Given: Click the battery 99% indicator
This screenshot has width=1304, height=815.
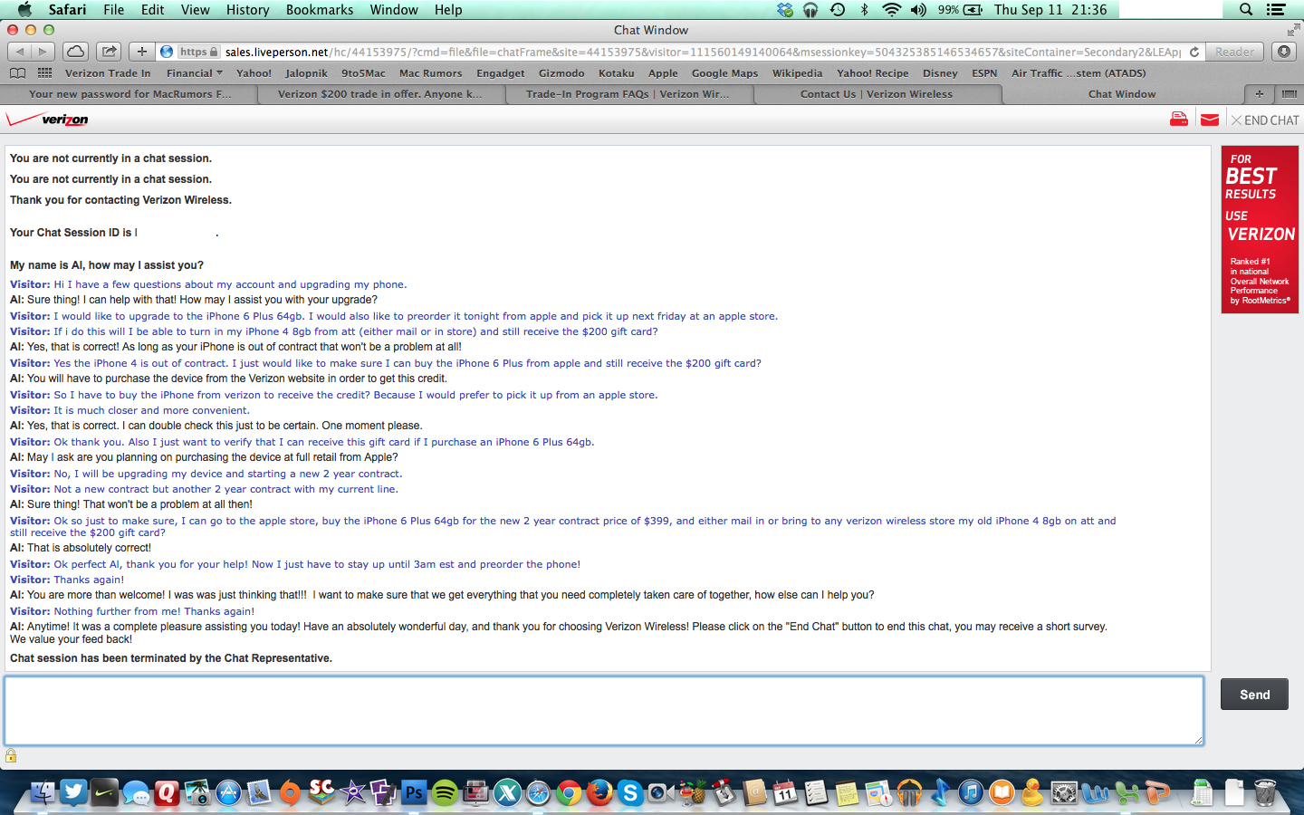Looking at the screenshot, I should click(x=960, y=10).
